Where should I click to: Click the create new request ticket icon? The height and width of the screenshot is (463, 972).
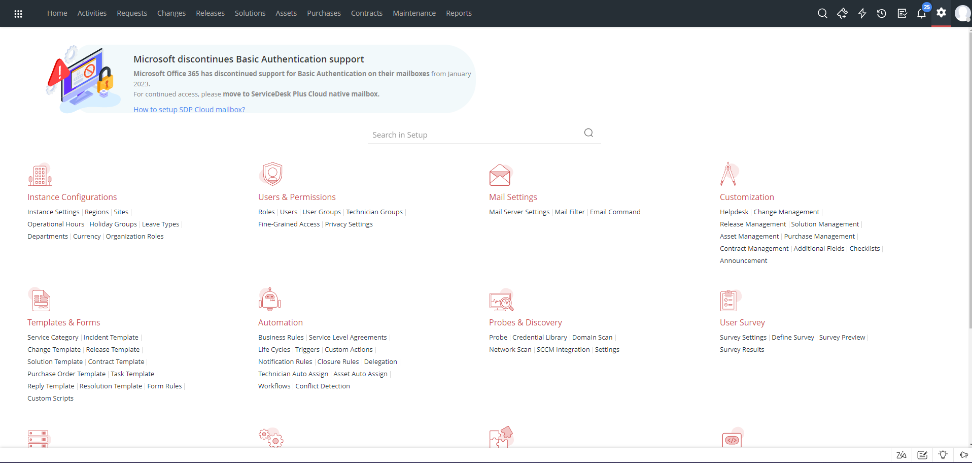point(842,13)
